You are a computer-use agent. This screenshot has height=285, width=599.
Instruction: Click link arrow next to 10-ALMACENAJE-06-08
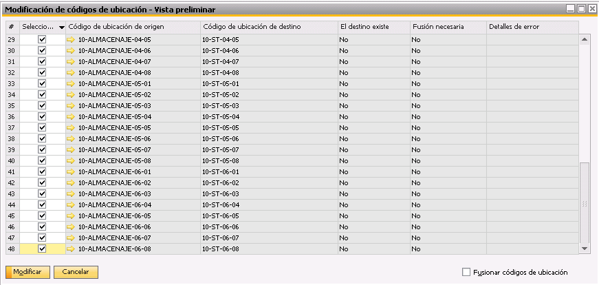pos(71,249)
